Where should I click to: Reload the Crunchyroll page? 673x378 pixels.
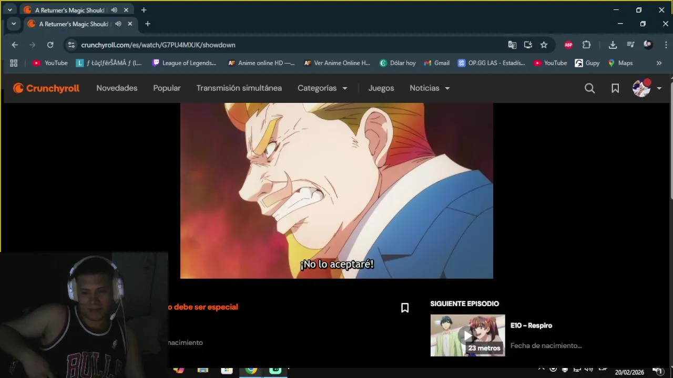pyautogui.click(x=50, y=45)
